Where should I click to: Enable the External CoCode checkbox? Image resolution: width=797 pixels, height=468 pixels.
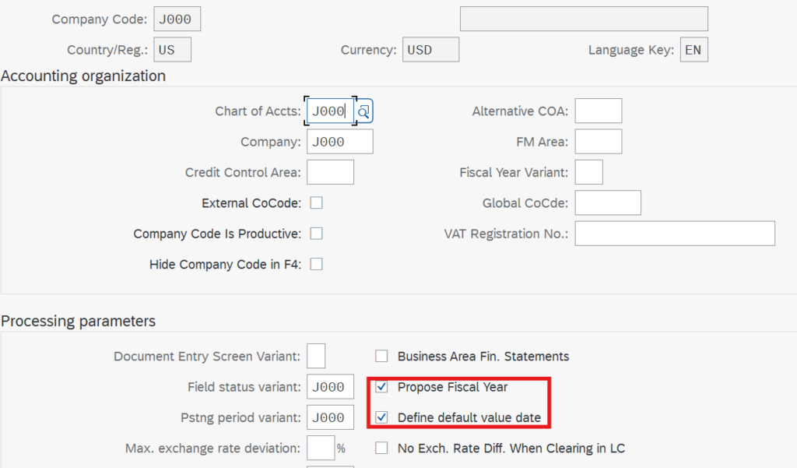[317, 203]
